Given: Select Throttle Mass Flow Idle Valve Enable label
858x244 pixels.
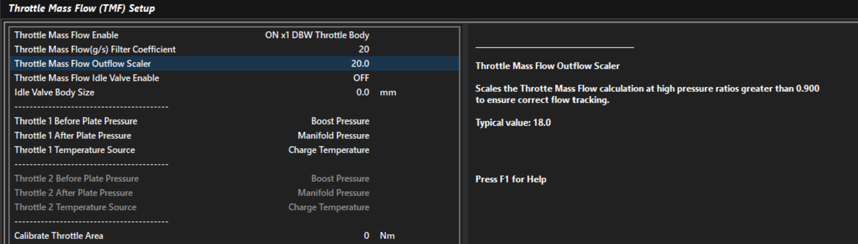Looking at the screenshot, I should (x=87, y=78).
